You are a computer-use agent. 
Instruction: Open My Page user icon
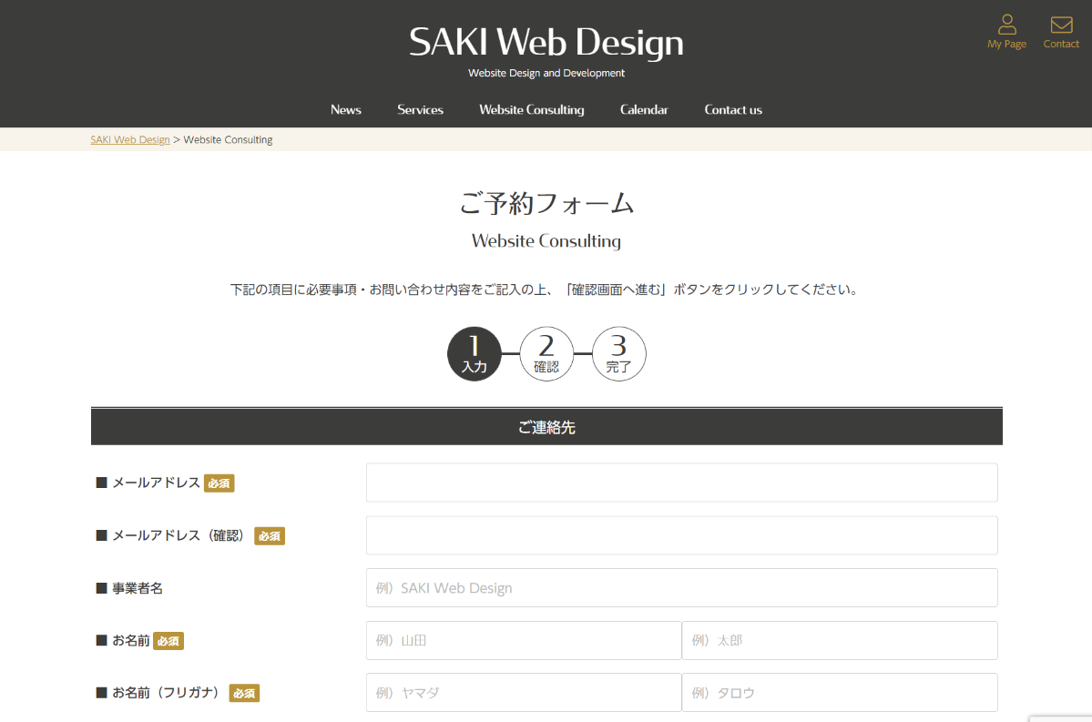(1006, 25)
